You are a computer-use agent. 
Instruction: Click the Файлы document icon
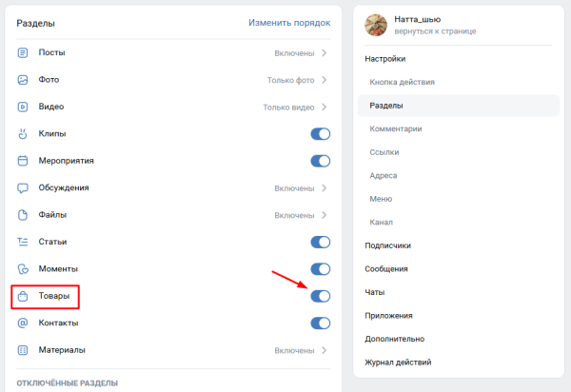(x=23, y=215)
